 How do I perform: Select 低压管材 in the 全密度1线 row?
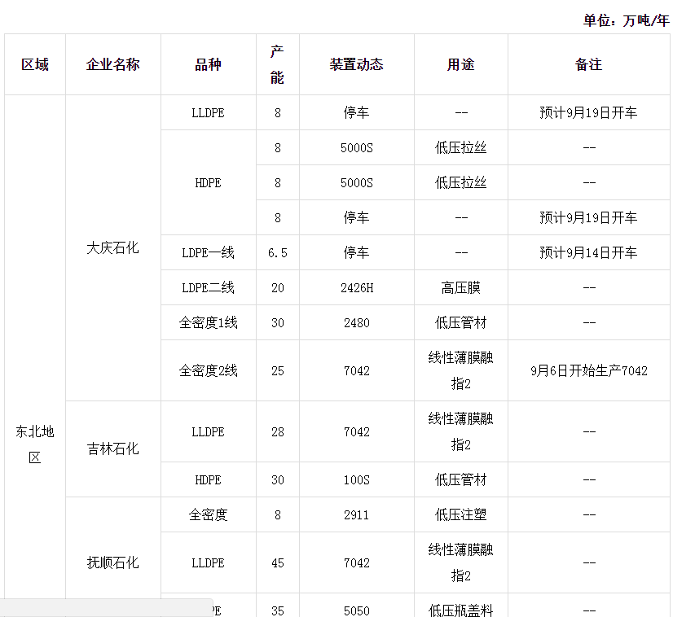tap(460, 322)
